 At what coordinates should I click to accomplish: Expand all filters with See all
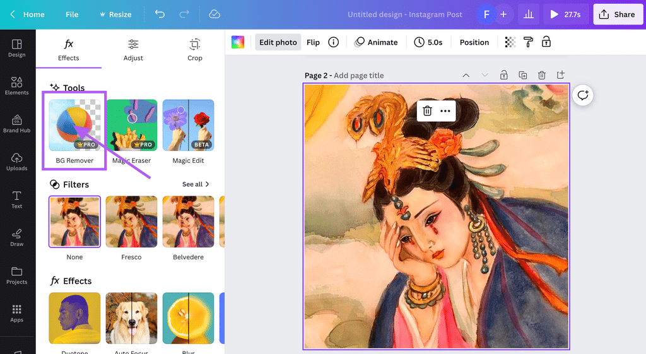pyautogui.click(x=196, y=184)
